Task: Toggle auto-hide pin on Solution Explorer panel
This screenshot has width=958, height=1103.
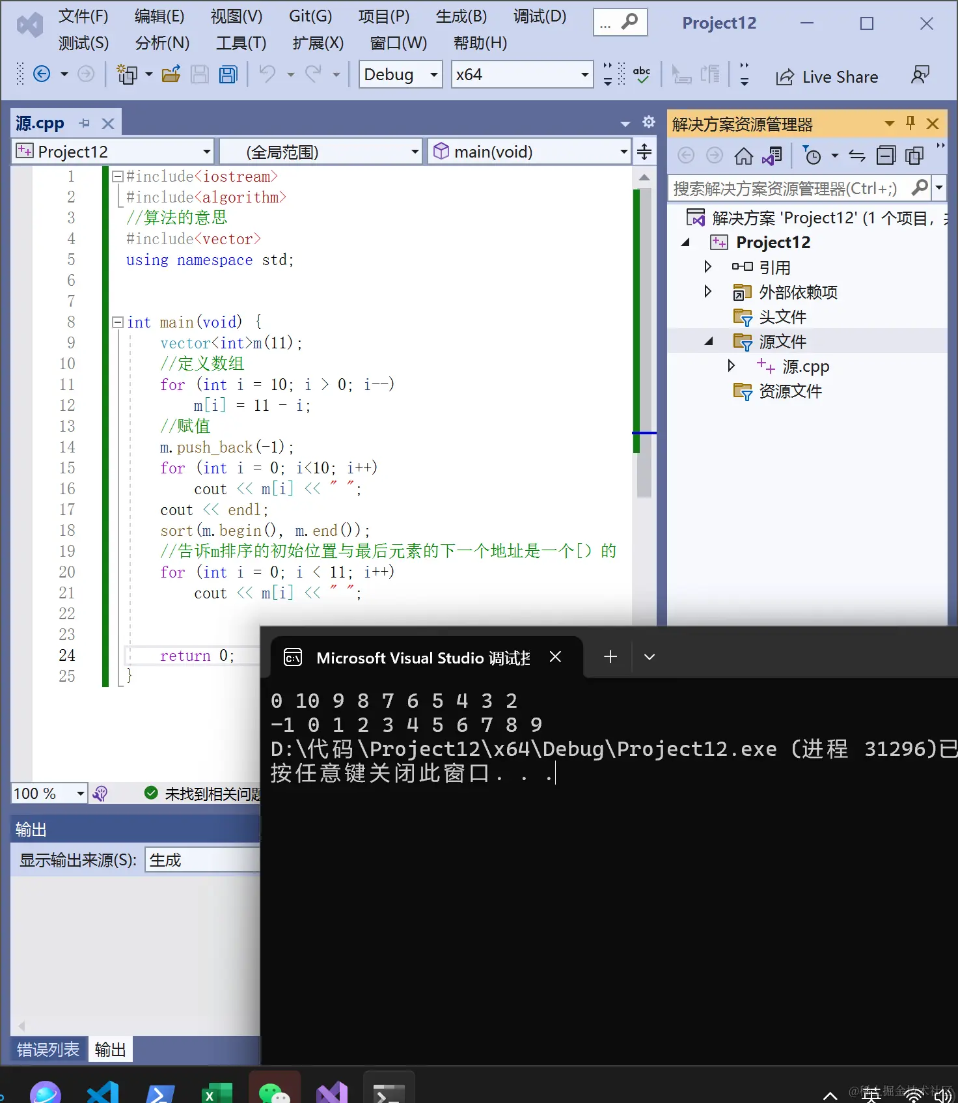Action: click(x=910, y=123)
